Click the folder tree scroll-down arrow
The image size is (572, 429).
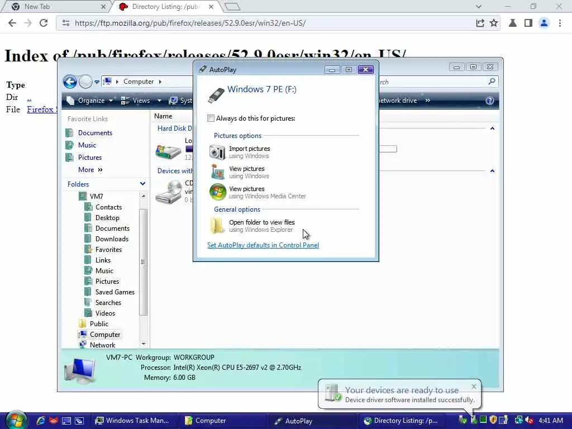(144, 344)
